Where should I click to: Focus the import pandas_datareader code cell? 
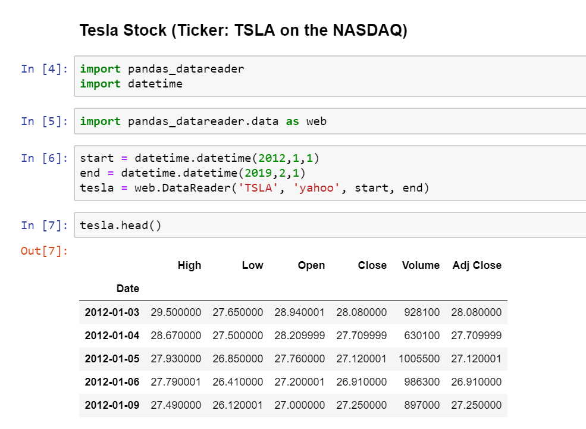pyautogui.click(x=330, y=76)
